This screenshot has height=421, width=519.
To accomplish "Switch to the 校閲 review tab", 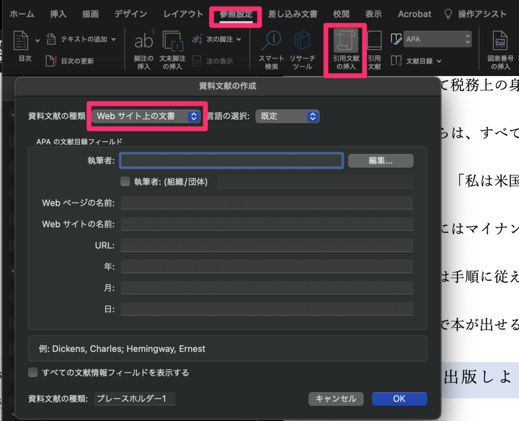I will point(341,14).
